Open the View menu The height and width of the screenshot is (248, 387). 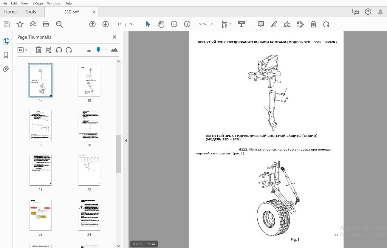(25, 3)
